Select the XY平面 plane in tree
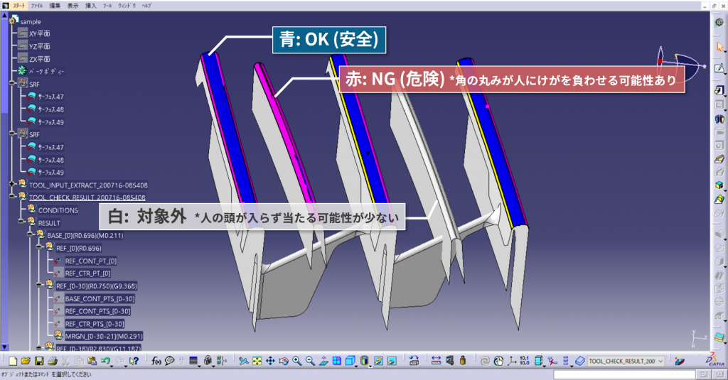The image size is (728, 380). (40, 33)
